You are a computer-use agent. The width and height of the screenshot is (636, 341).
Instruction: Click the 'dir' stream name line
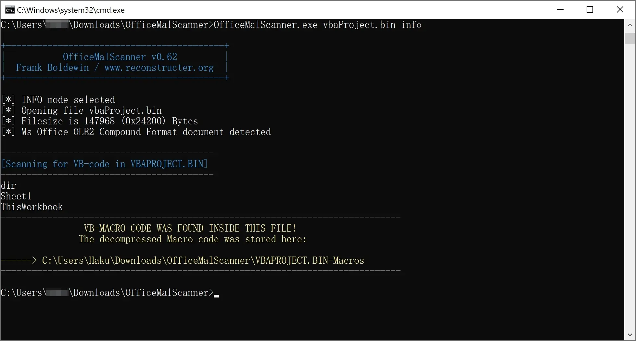point(8,185)
